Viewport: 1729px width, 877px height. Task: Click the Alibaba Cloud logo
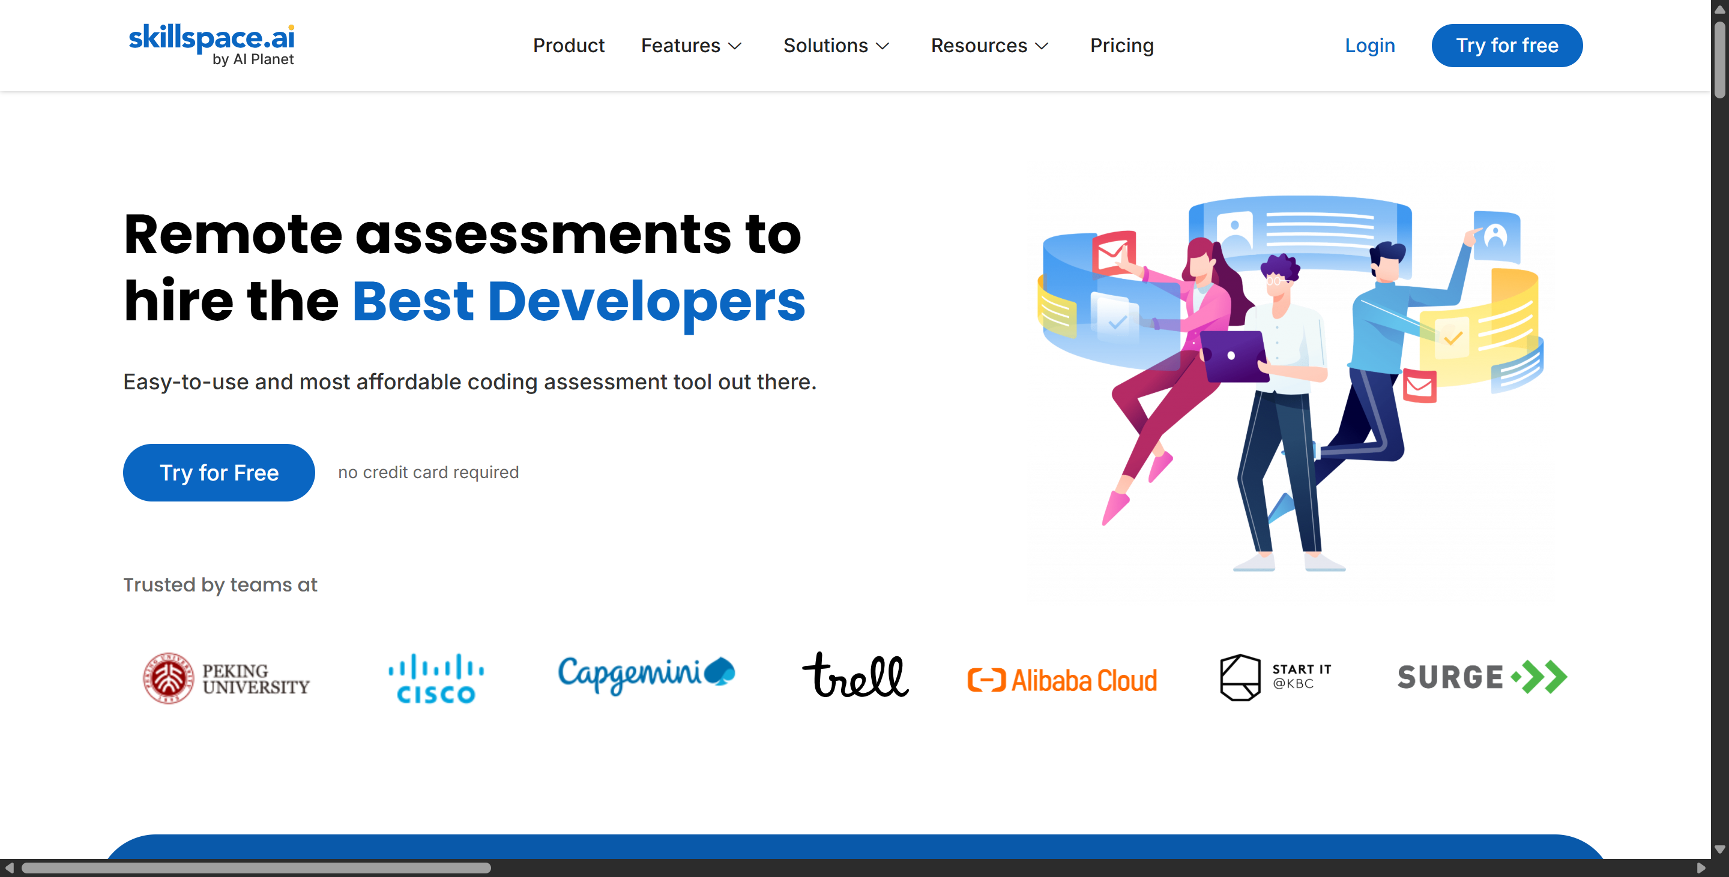(x=1063, y=680)
